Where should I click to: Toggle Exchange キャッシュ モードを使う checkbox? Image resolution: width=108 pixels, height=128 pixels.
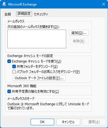(x=9, y=61)
